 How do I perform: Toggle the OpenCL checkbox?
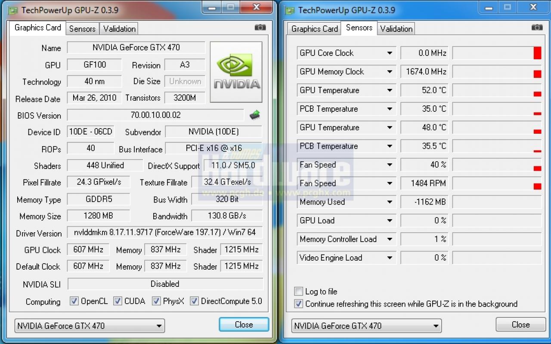74,301
